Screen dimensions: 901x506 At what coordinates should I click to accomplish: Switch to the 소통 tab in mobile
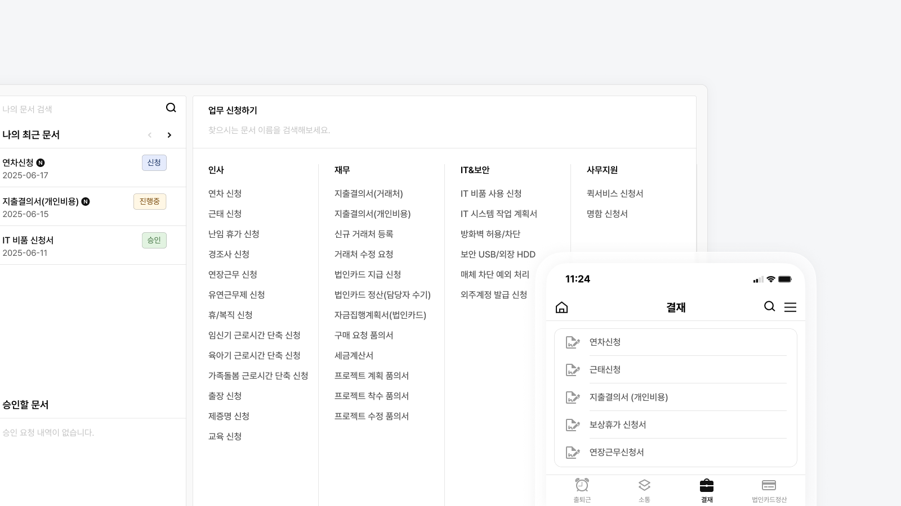[644, 490]
